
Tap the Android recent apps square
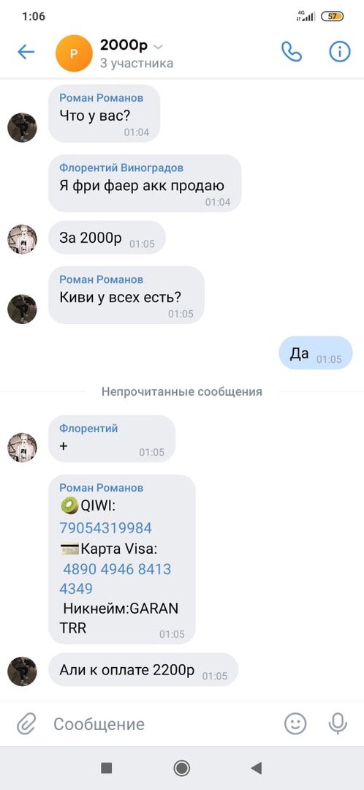point(106,768)
